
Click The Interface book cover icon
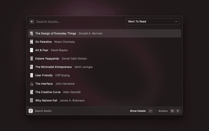31,84
